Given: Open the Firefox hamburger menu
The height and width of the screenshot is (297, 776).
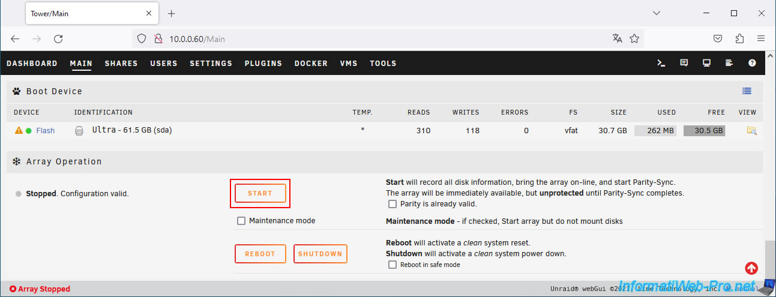Looking at the screenshot, I should point(761,38).
